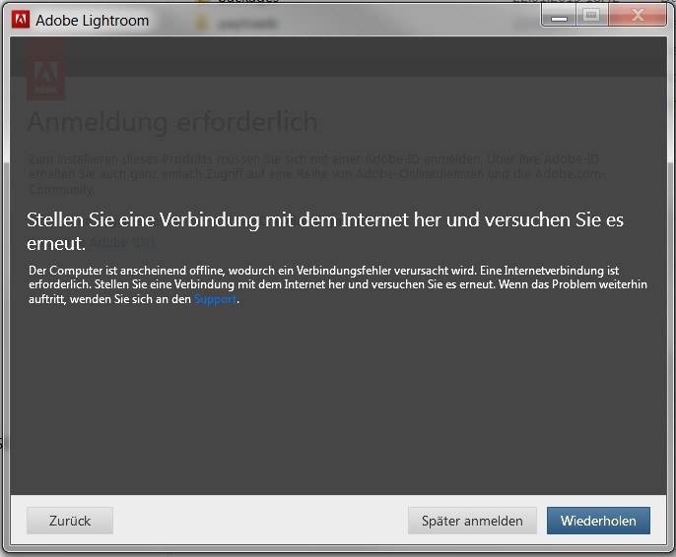
Task: Maximize the Adobe Lightroom window
Action: tap(591, 15)
